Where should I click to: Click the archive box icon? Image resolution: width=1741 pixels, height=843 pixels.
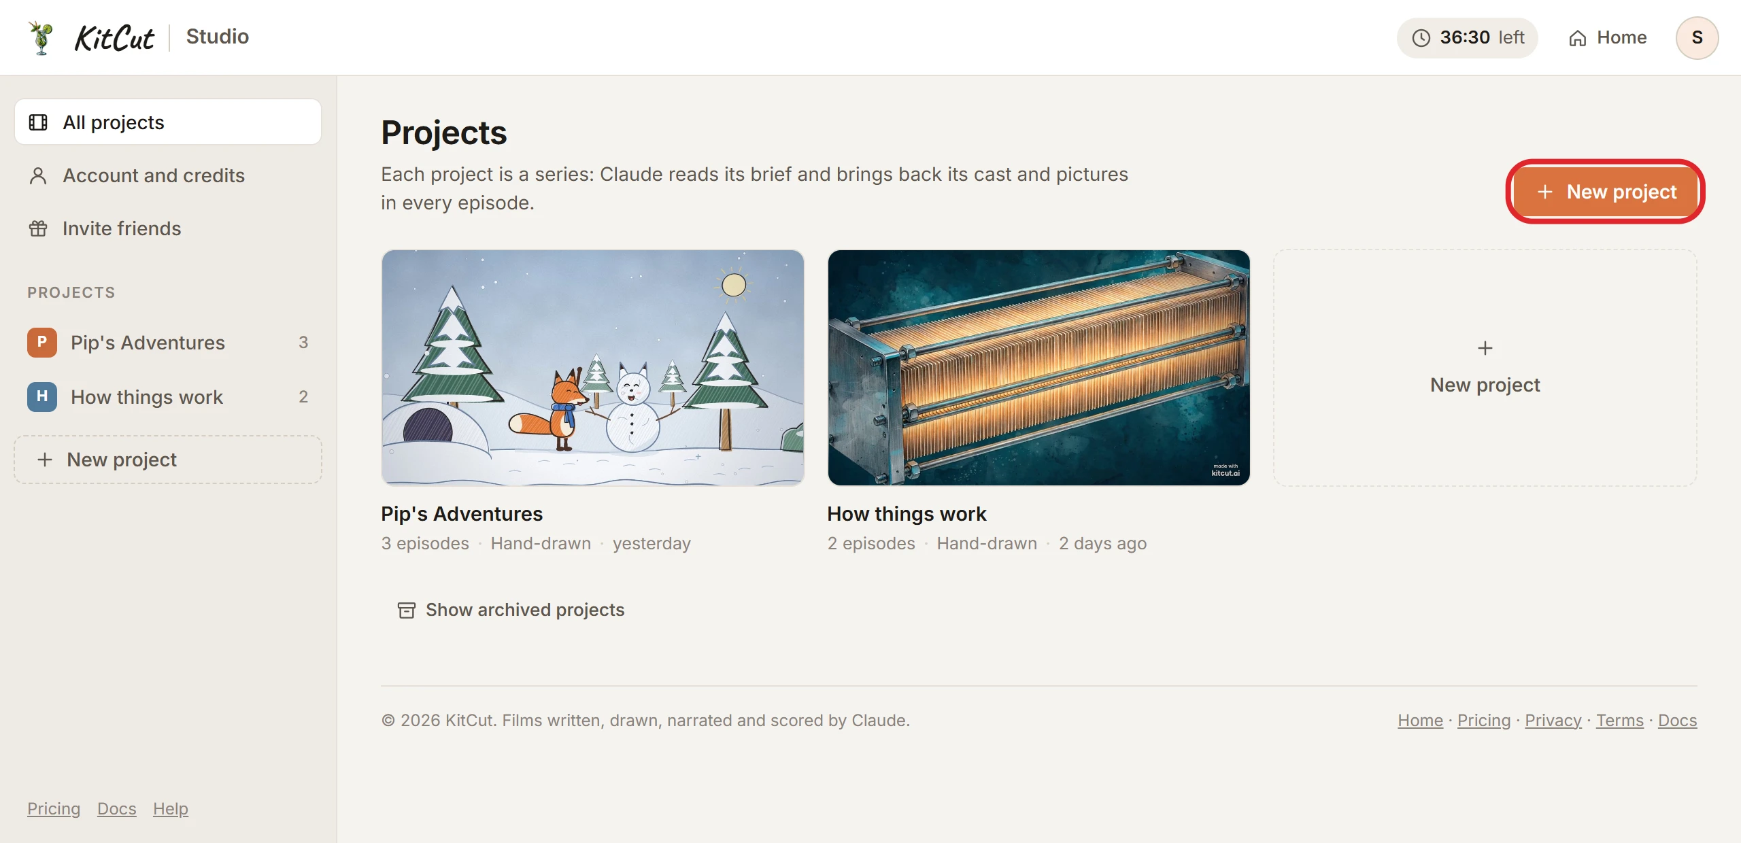tap(406, 610)
